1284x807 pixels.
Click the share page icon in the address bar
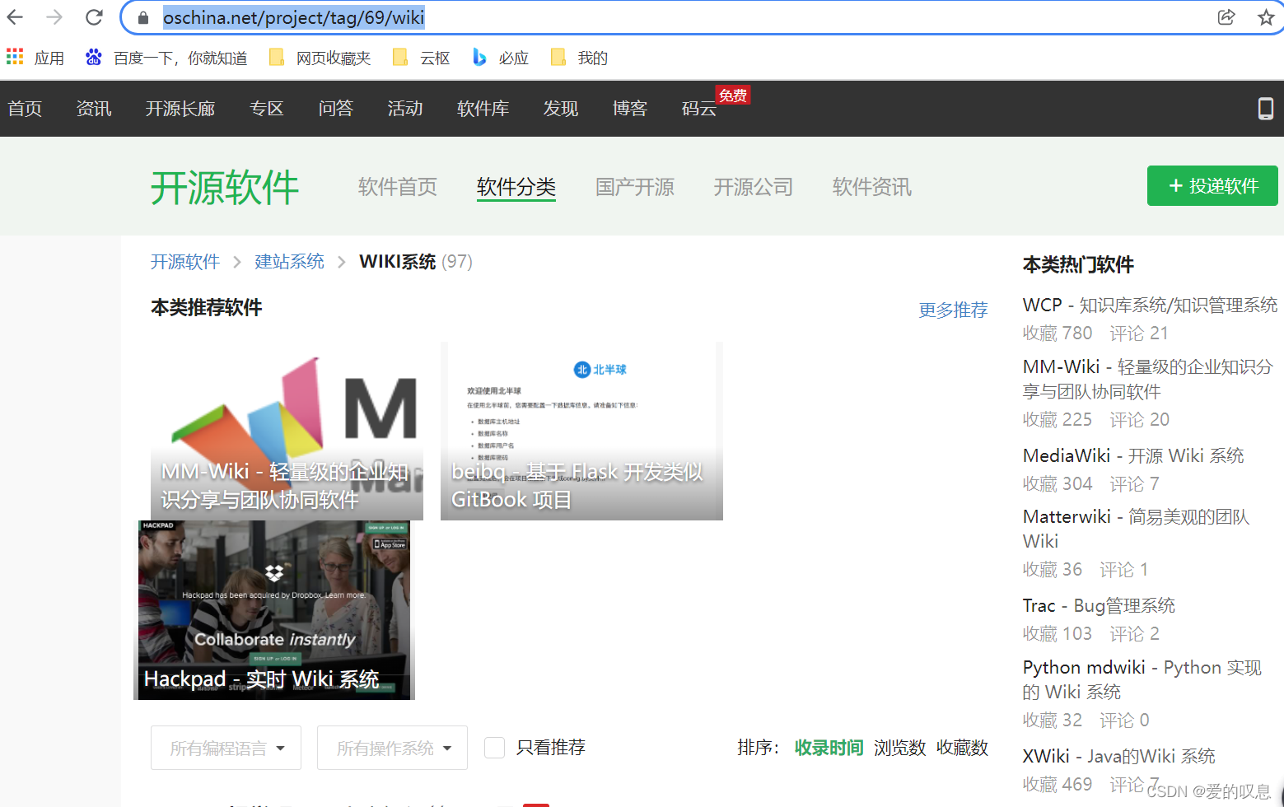(1226, 17)
